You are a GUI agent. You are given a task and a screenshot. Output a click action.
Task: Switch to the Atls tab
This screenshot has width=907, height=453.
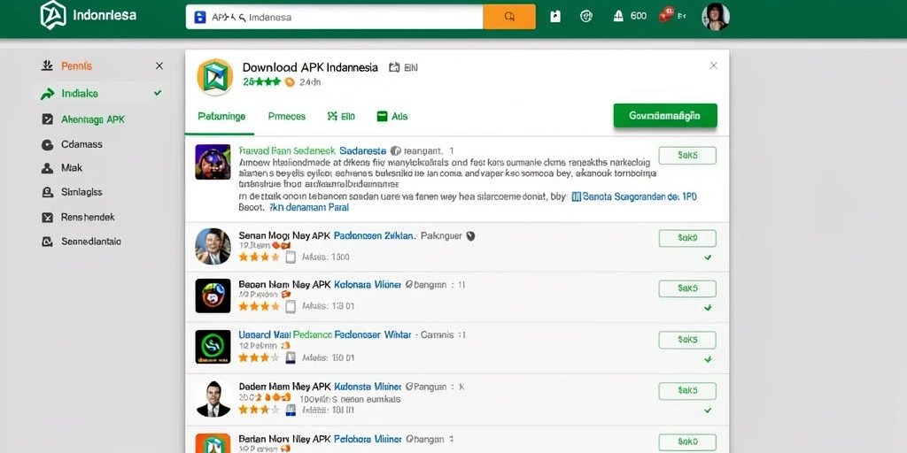click(392, 116)
